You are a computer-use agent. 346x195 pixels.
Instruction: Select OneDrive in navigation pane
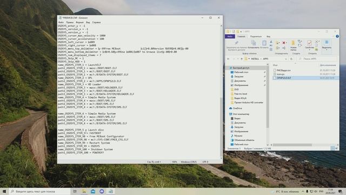tap(237, 108)
